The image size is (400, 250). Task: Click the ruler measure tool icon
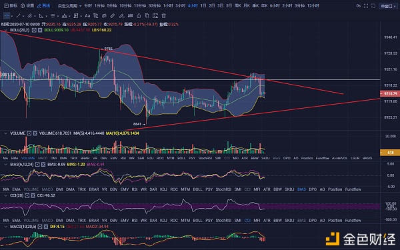click(x=113, y=16)
